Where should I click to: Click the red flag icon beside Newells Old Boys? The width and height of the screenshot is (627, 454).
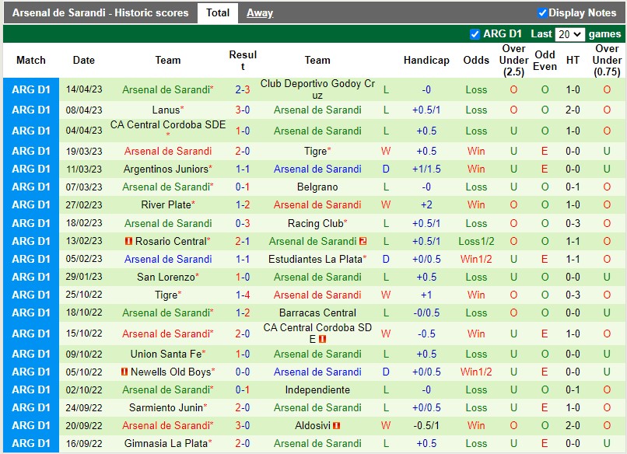click(x=124, y=372)
